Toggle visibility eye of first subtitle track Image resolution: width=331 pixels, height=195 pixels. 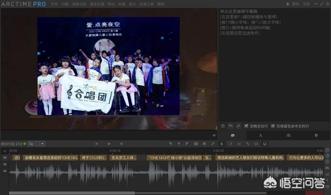pos(5,158)
